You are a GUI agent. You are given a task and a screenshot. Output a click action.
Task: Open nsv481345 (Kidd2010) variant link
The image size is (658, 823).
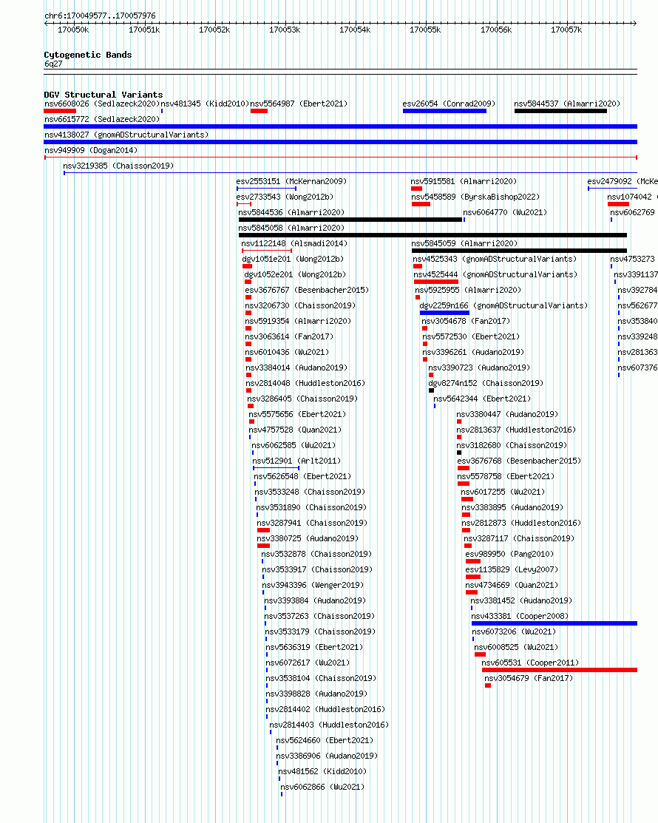tap(205, 104)
